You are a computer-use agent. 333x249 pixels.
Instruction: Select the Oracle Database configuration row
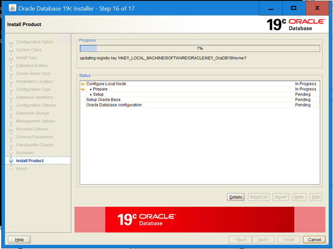click(x=200, y=105)
